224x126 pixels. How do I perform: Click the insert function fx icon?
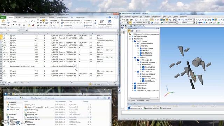click(27, 30)
